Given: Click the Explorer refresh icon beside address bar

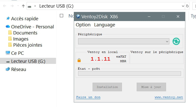Looking at the screenshot, I should tap(187, 6).
